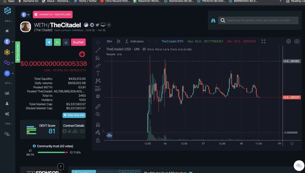Screen dimensions: 305x173
Task: Click the community trust percentage bar
Action: click(53, 152)
